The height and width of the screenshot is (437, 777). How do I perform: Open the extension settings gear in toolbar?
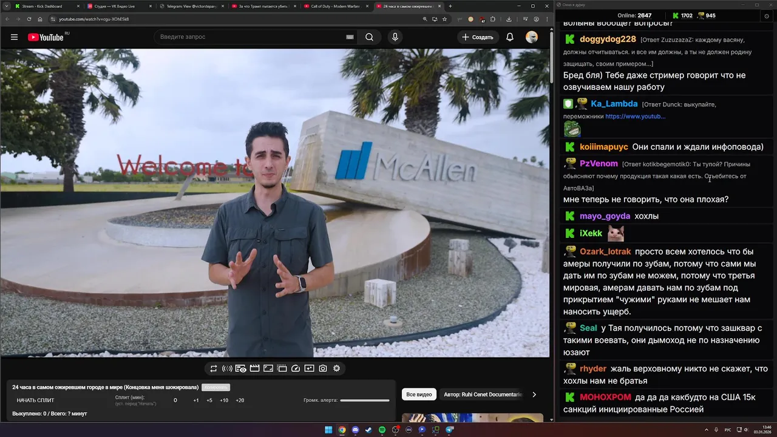pyautogui.click(x=336, y=368)
